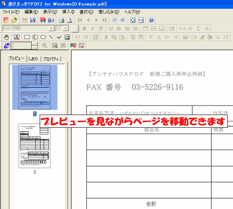This screenshot has height=209, width=233.
Task: Switch to the プレビュー tab
Action: [x=16, y=58]
